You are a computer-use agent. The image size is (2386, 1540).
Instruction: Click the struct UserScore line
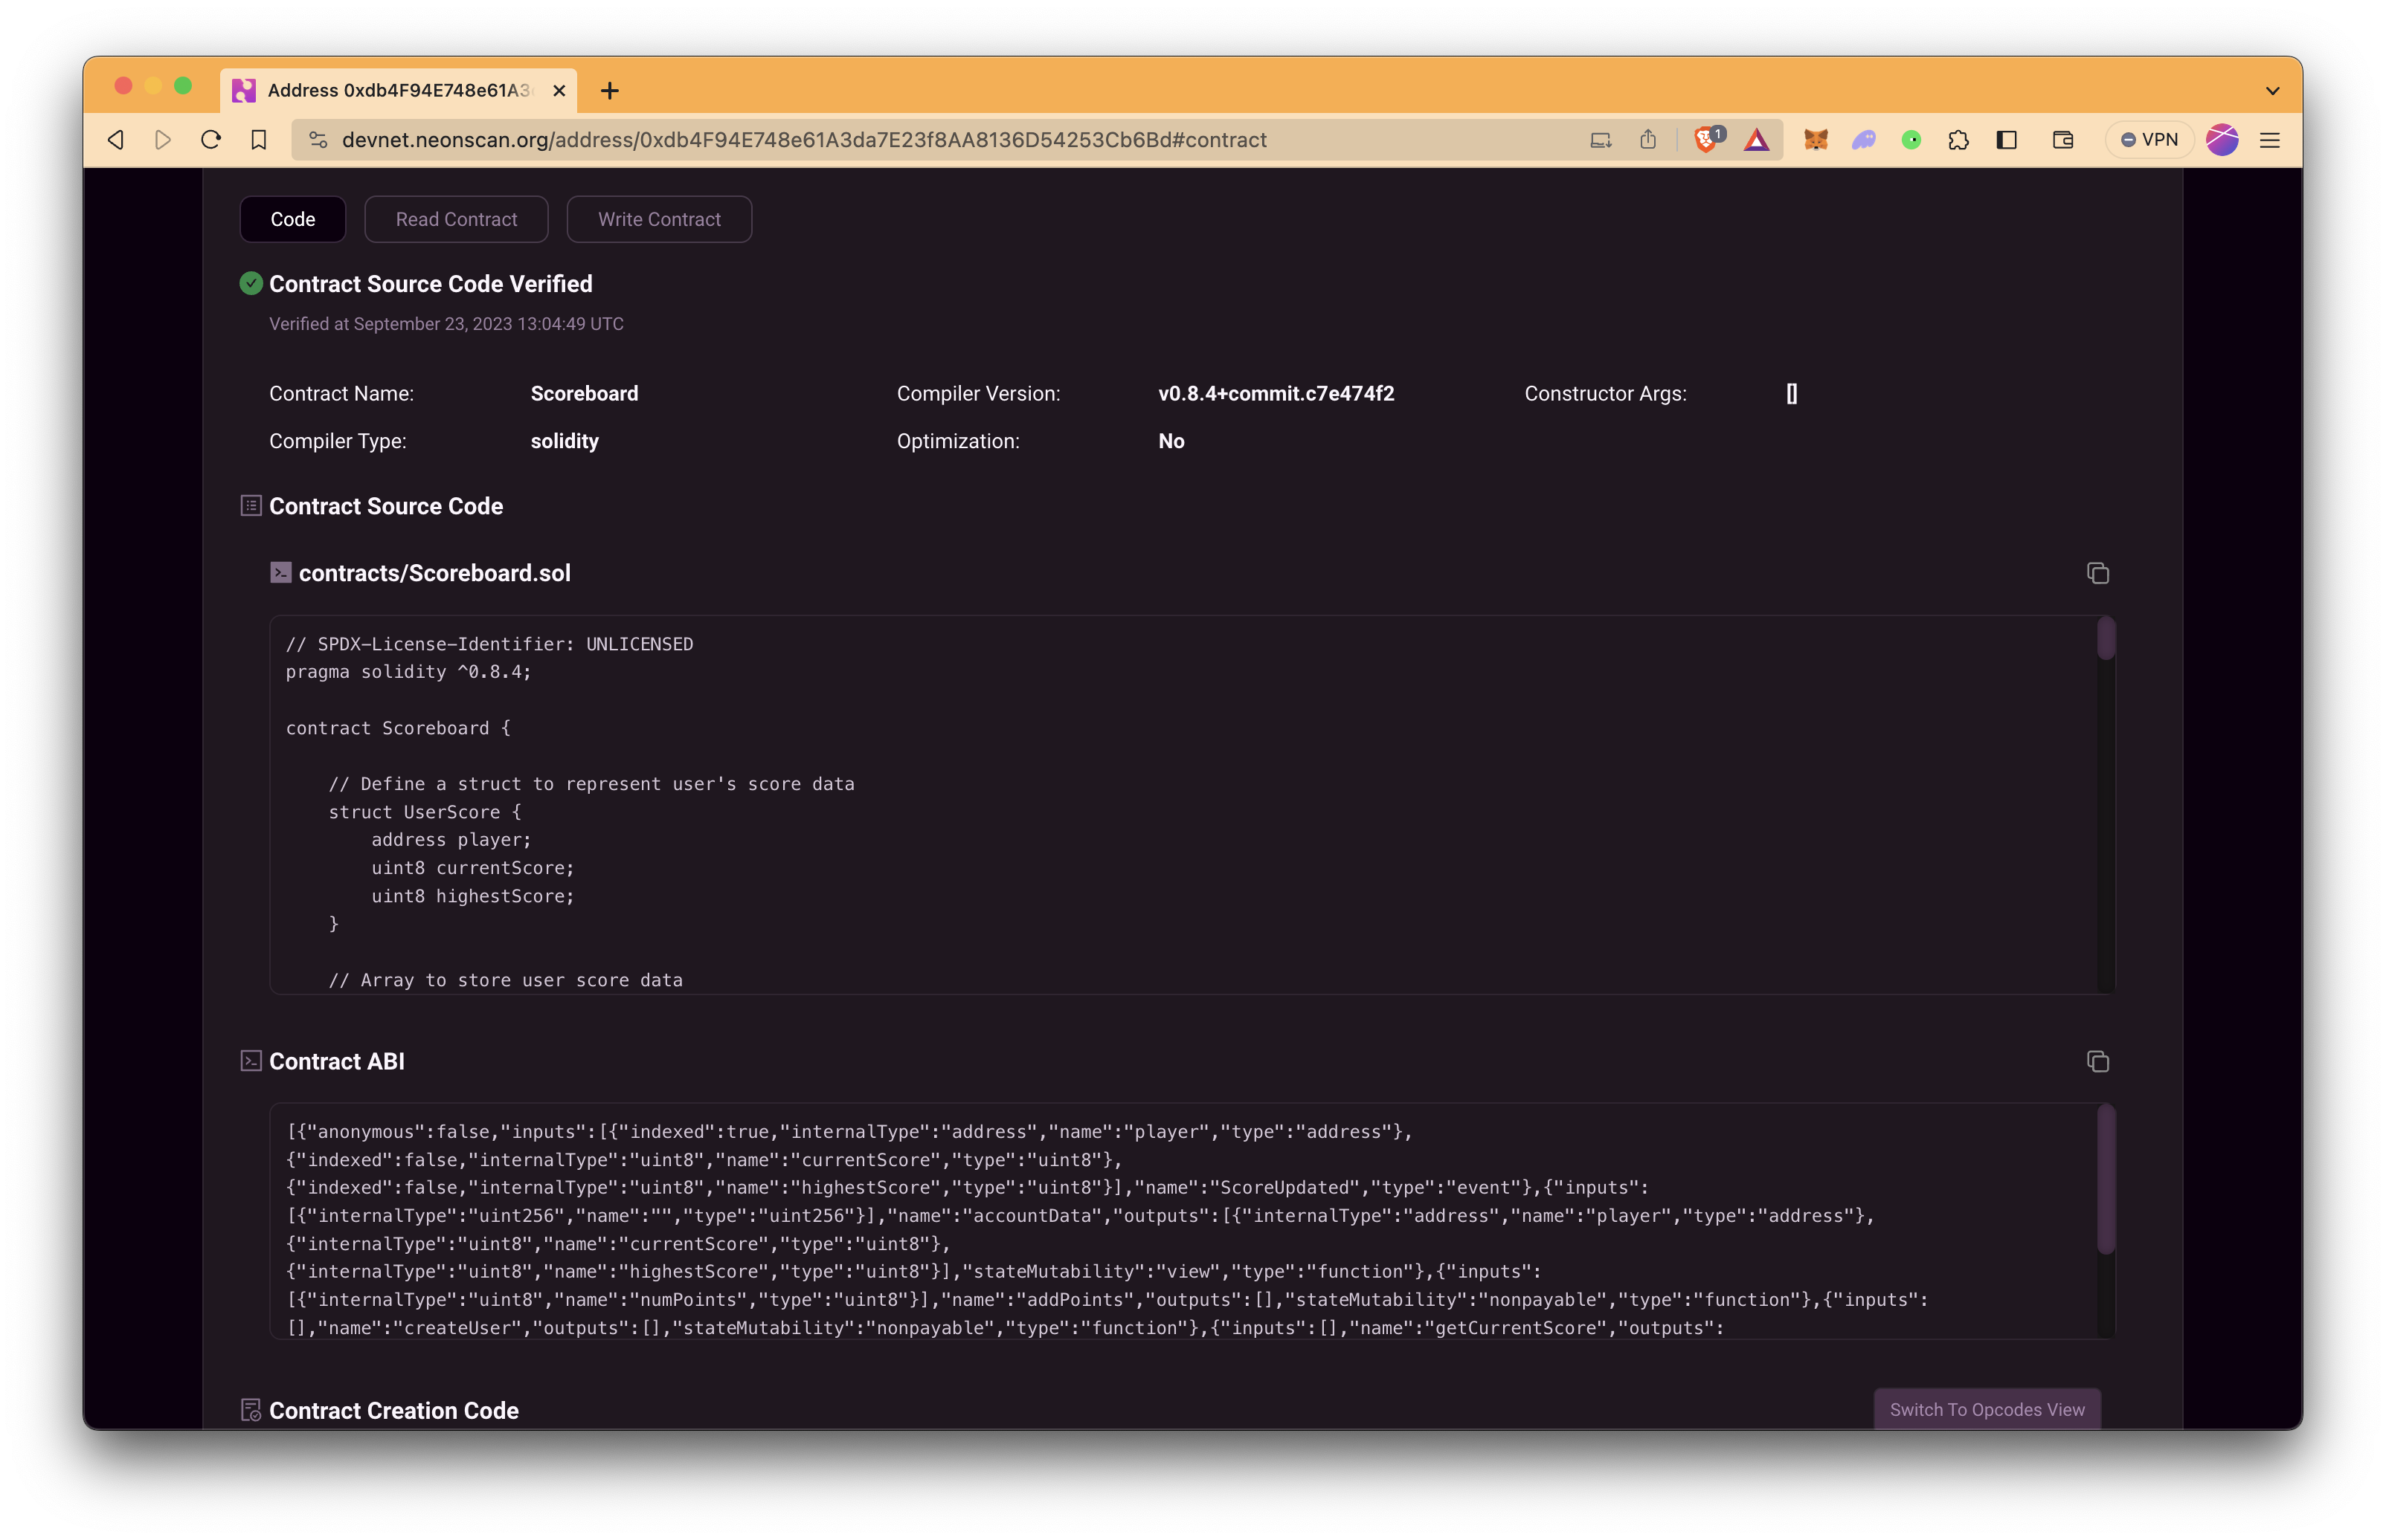[425, 812]
